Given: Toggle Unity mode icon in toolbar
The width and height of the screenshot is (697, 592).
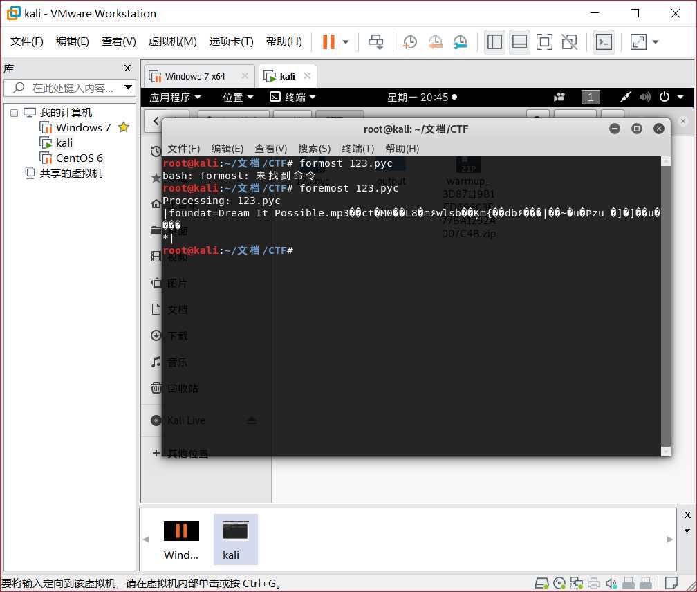Looking at the screenshot, I should tap(570, 42).
